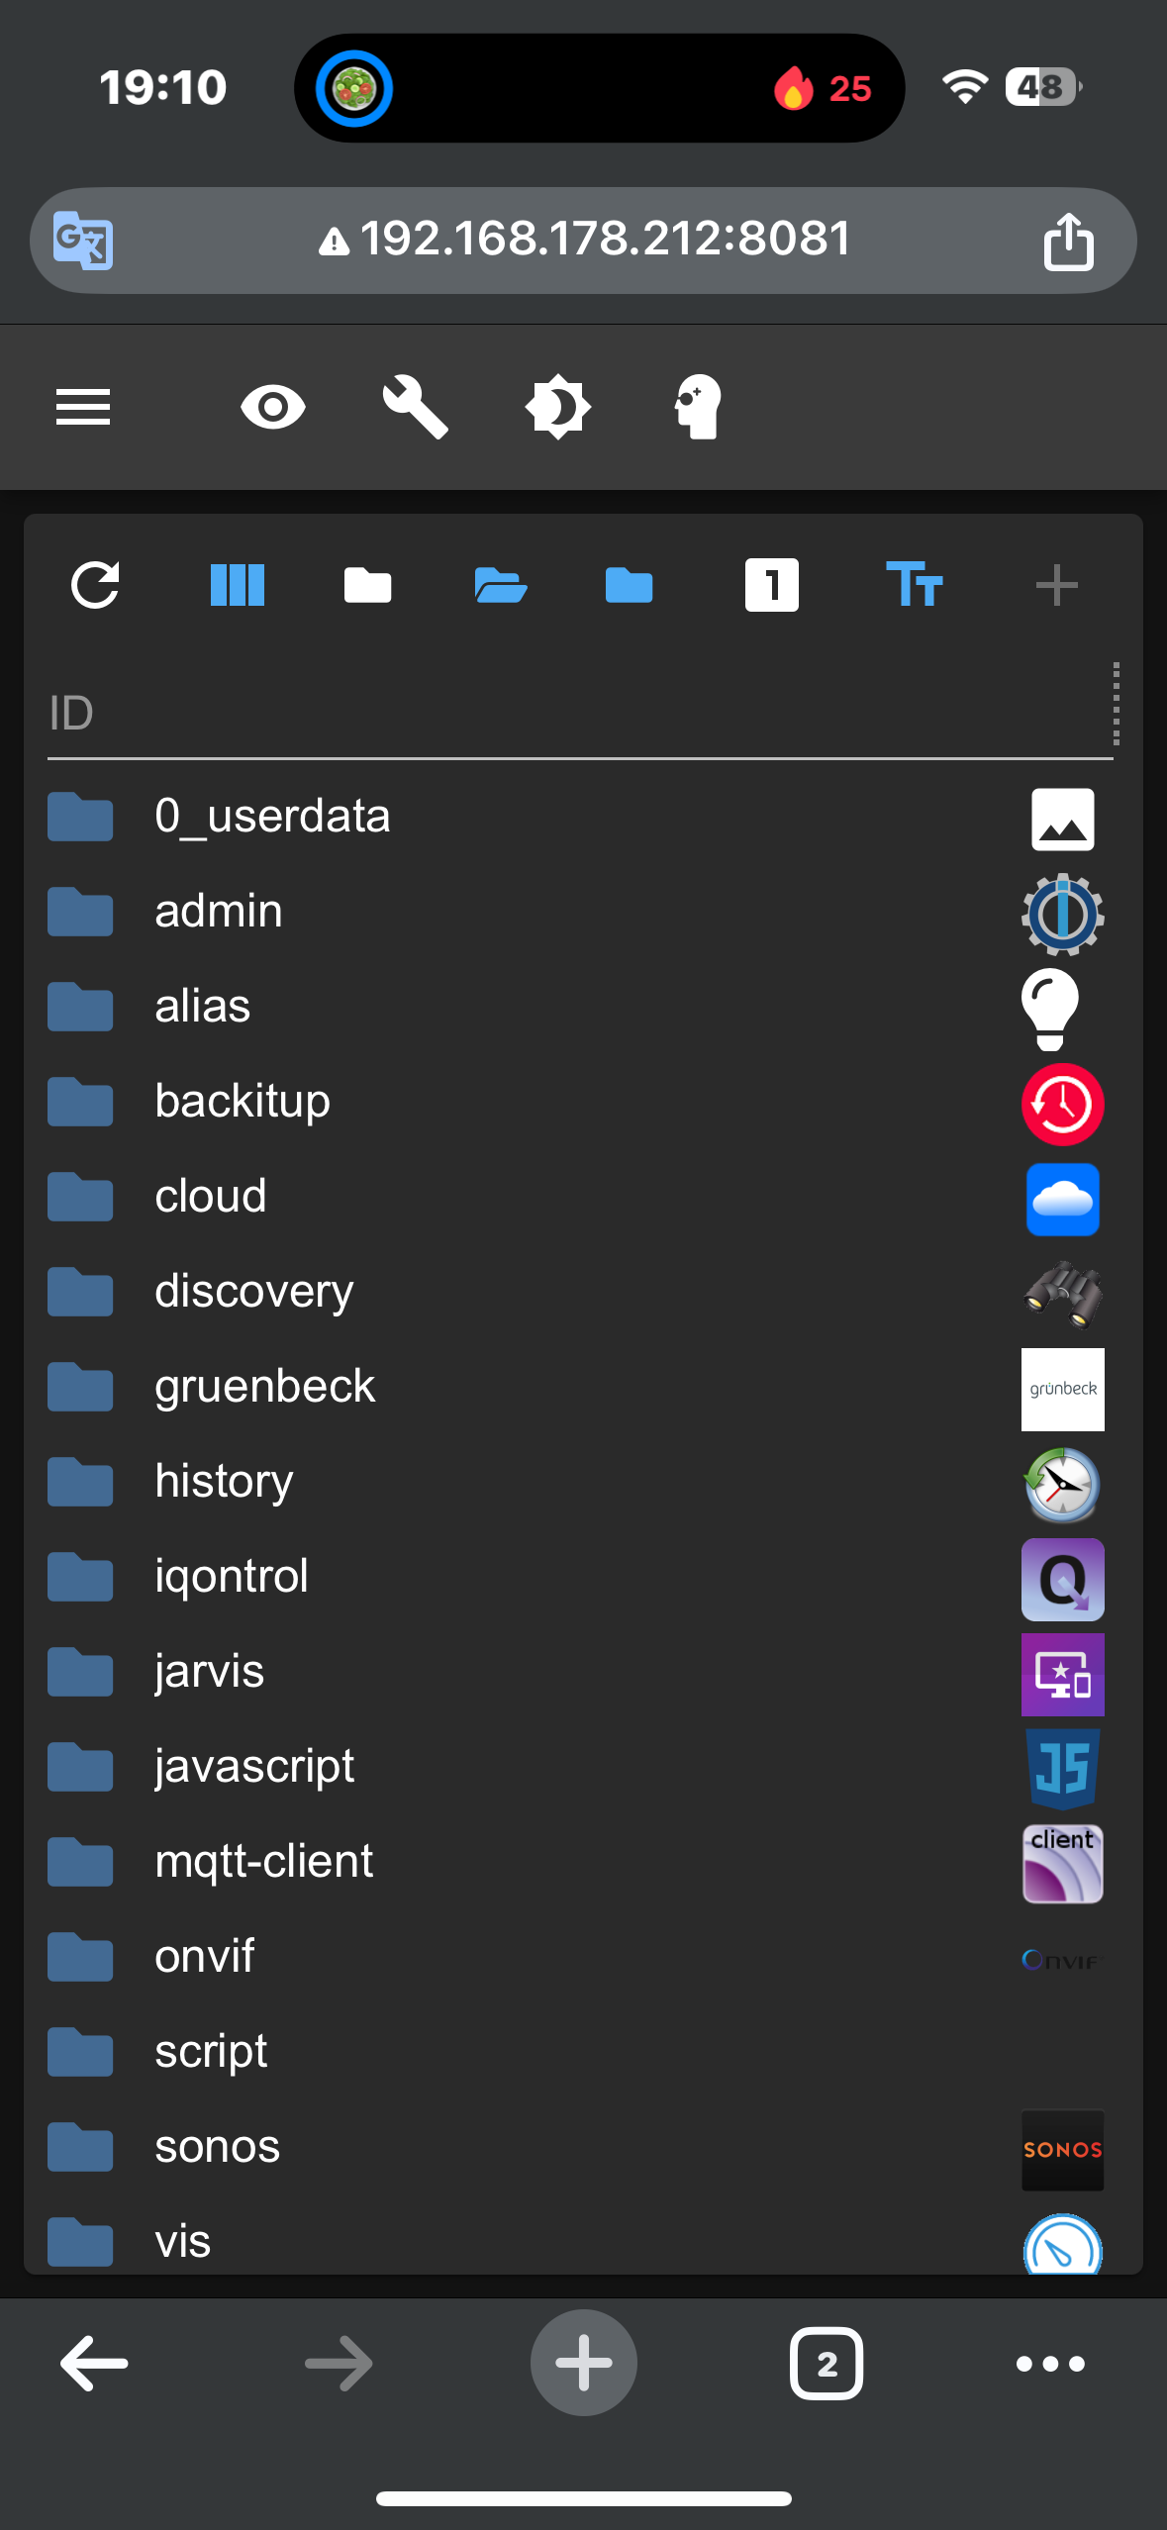The image size is (1167, 2530).
Task: Click the backitup adapter icon
Action: (x=1062, y=1104)
